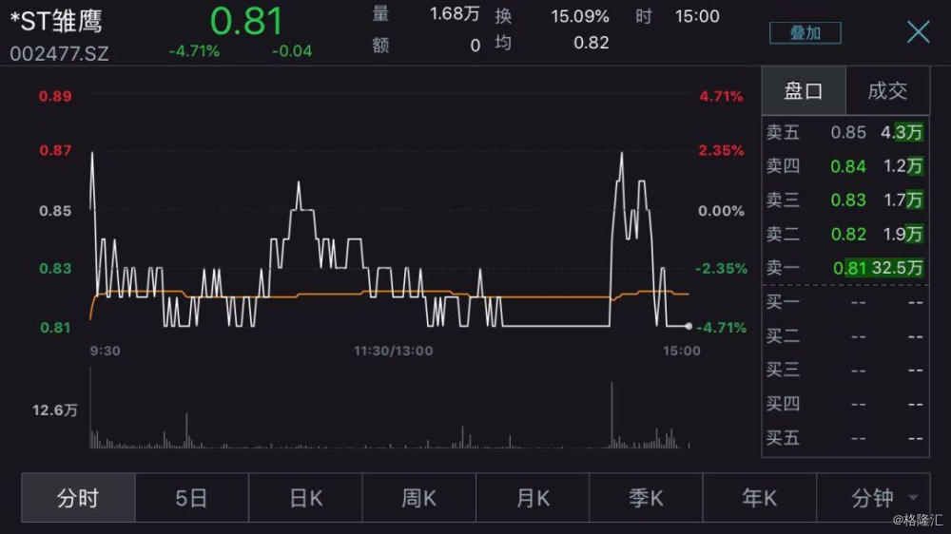Click the 15.09% turnover rate value
This screenshot has height=534, width=951.
coord(580,16)
